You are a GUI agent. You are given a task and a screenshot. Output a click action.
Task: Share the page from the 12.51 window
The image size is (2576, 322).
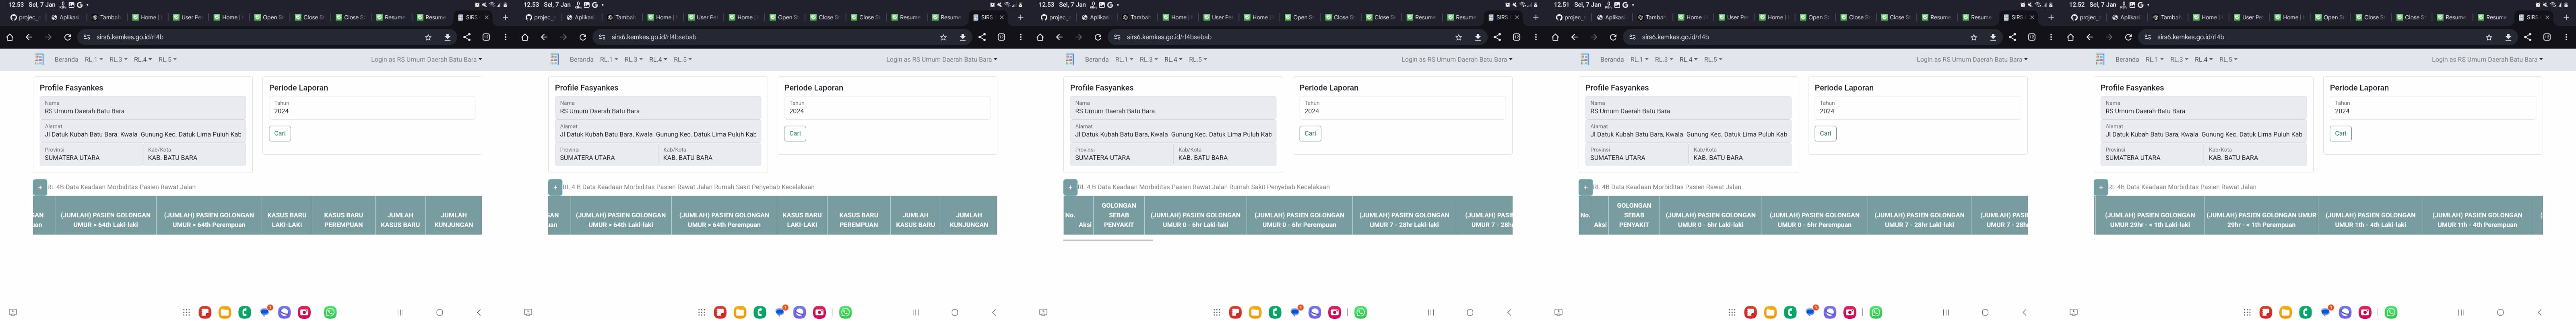(x=2012, y=37)
